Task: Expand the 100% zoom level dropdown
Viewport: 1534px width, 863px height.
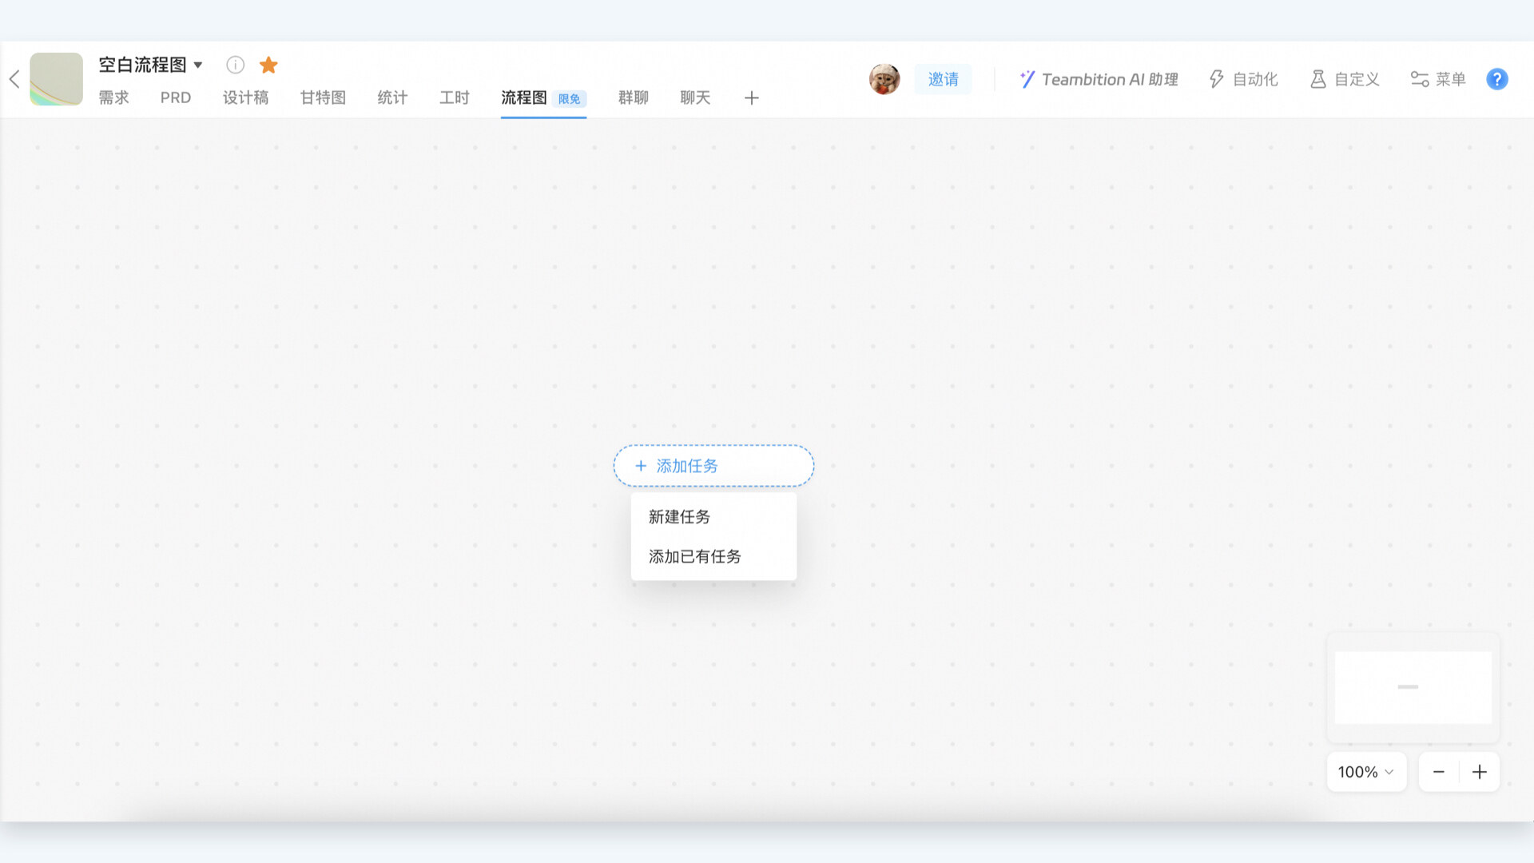Action: [x=1366, y=772]
